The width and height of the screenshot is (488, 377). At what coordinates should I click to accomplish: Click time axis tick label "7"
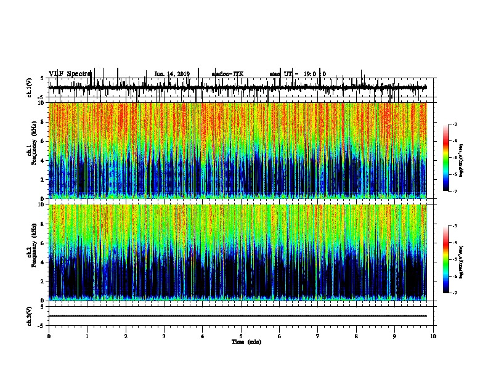(x=318, y=336)
